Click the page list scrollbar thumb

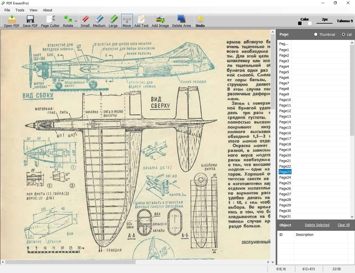352,90
